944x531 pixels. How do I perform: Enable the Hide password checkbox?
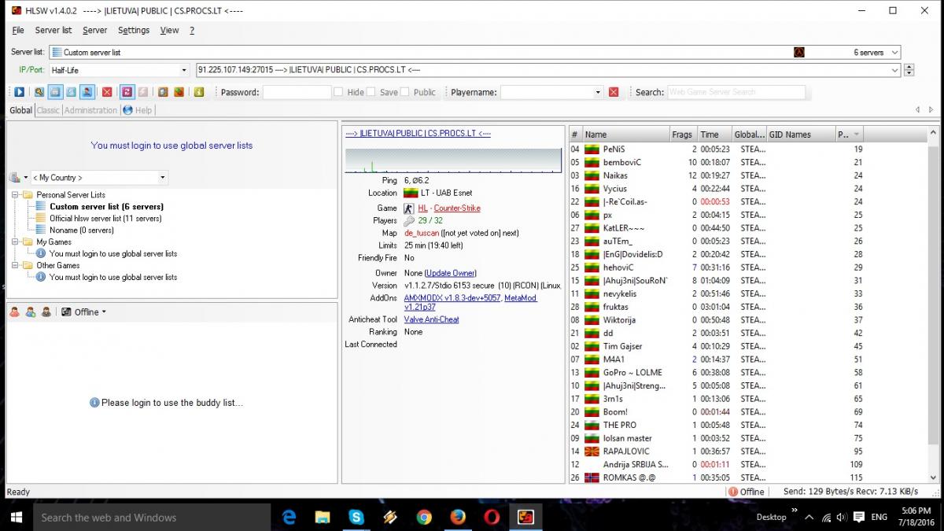338,92
